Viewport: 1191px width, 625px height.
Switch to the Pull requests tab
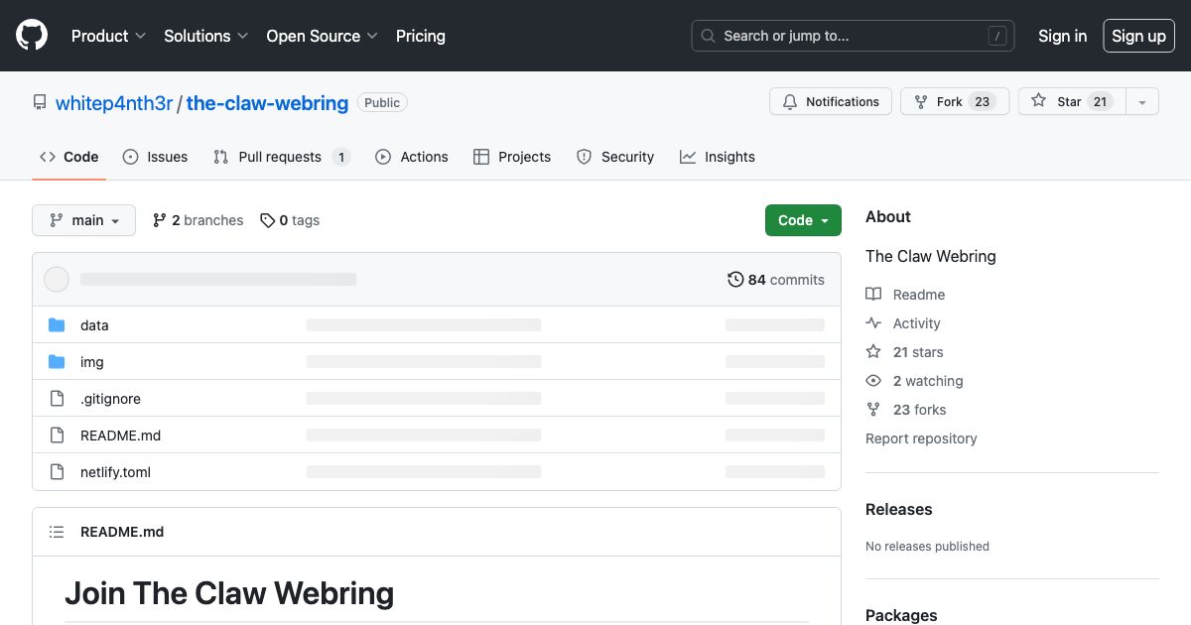(x=280, y=156)
